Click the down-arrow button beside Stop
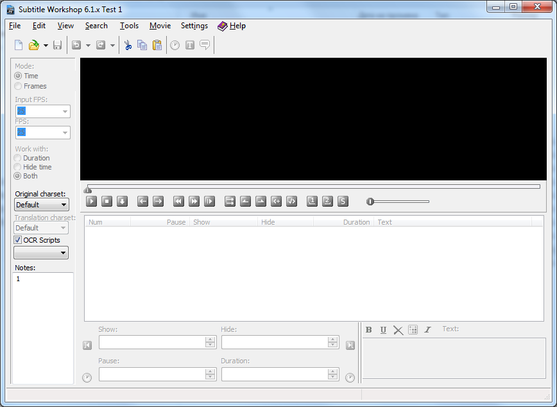The height and width of the screenshot is (407, 557). click(x=122, y=201)
